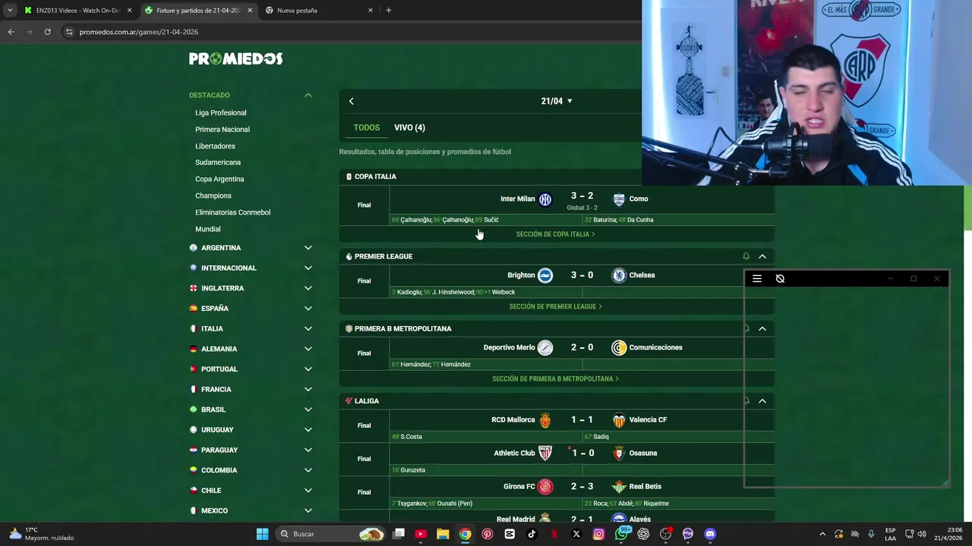
Task: Collapse the Premier League section
Action: (762, 256)
